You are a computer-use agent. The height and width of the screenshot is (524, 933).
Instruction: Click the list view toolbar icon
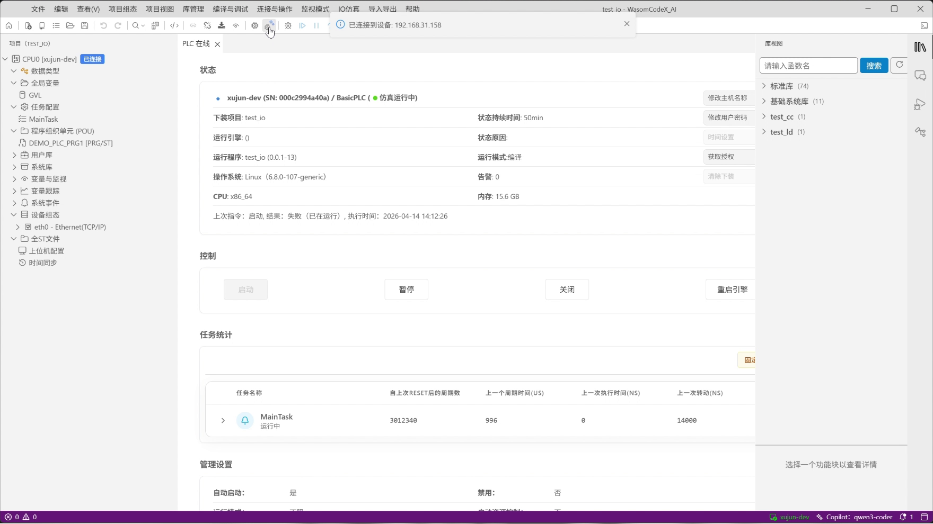coord(56,25)
